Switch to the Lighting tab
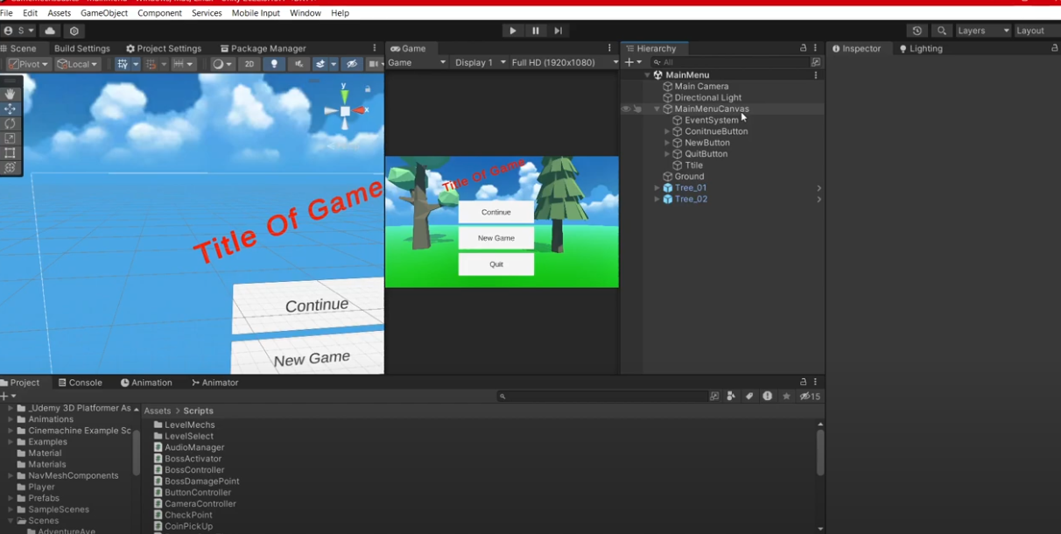Viewport: 1061px width, 534px height. pos(920,49)
